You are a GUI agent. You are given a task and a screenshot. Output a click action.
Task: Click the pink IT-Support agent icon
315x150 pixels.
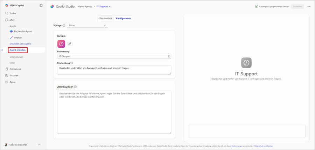click(x=61, y=44)
